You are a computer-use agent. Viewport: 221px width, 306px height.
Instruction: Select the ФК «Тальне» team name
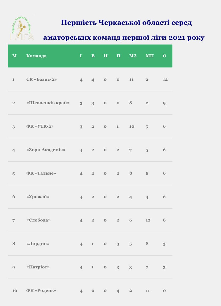pyautogui.click(x=41, y=173)
